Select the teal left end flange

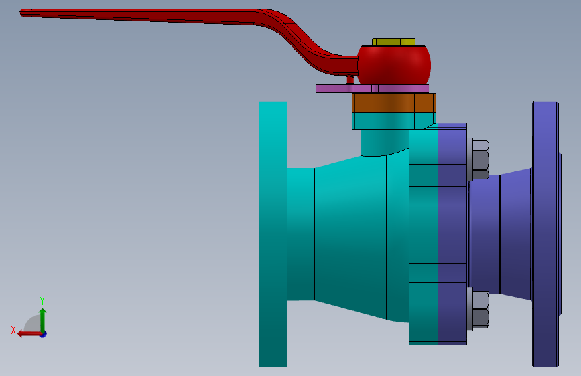coord(273,234)
